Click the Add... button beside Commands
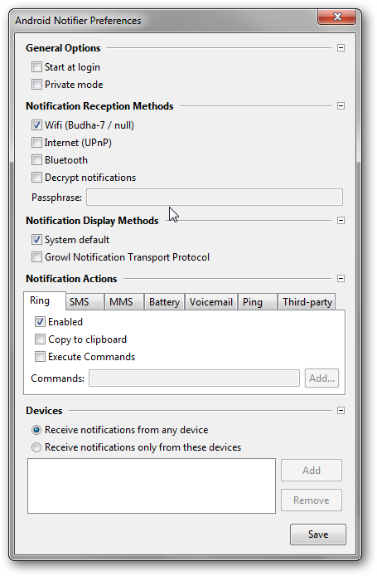 coord(321,378)
